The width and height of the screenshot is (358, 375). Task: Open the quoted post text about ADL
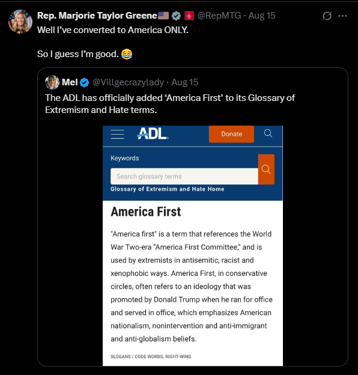(x=170, y=104)
